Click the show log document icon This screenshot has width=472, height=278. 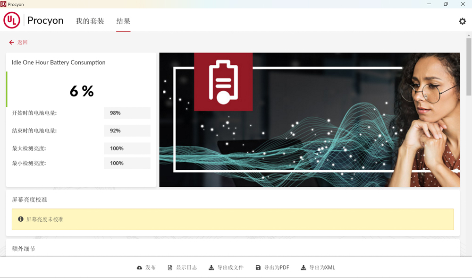click(170, 268)
